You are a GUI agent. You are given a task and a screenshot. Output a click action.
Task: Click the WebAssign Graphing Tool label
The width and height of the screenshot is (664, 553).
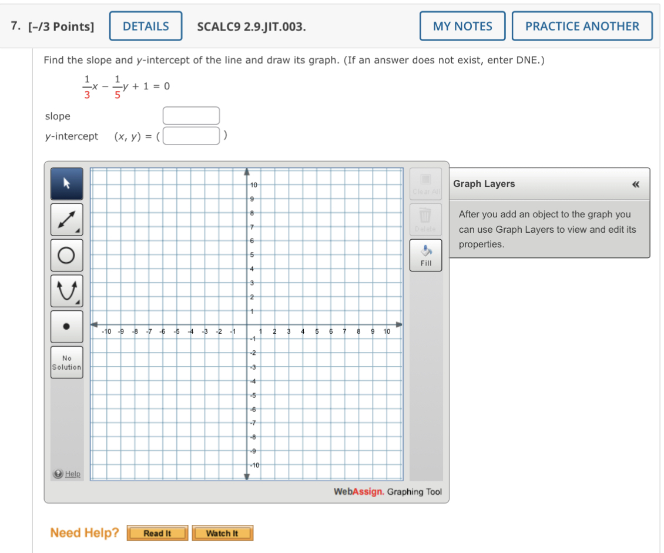click(387, 492)
